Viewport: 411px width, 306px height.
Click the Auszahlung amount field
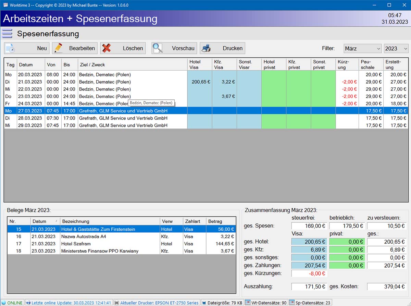coord(309,286)
